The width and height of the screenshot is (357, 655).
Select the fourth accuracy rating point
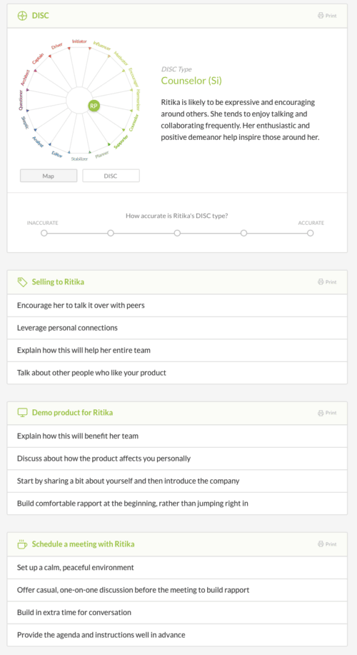(x=244, y=233)
